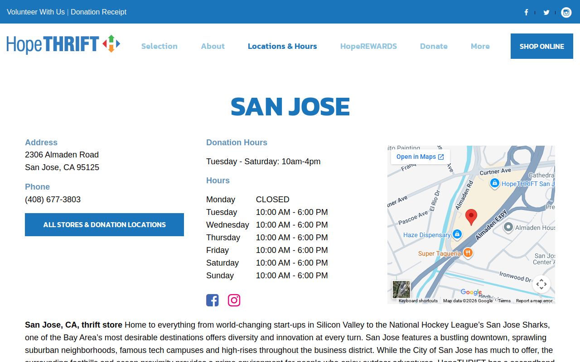
Task: Expand the More menu
Action: coord(480,46)
